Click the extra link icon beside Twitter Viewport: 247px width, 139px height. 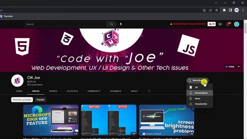coord(239,67)
